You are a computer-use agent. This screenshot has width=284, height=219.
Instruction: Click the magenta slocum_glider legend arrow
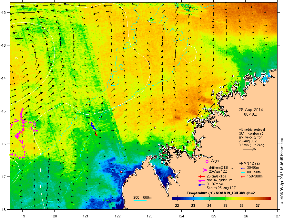(202, 181)
